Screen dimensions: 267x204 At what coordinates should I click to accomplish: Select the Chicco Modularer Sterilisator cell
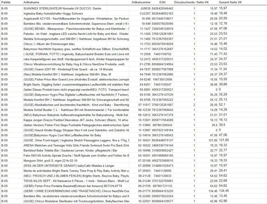(76, 201)
